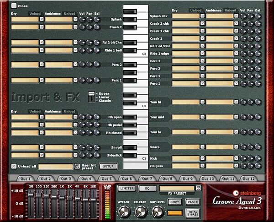Click the orange bypass indicator
Viewport: 274px width, 222px height.
[175, 213]
